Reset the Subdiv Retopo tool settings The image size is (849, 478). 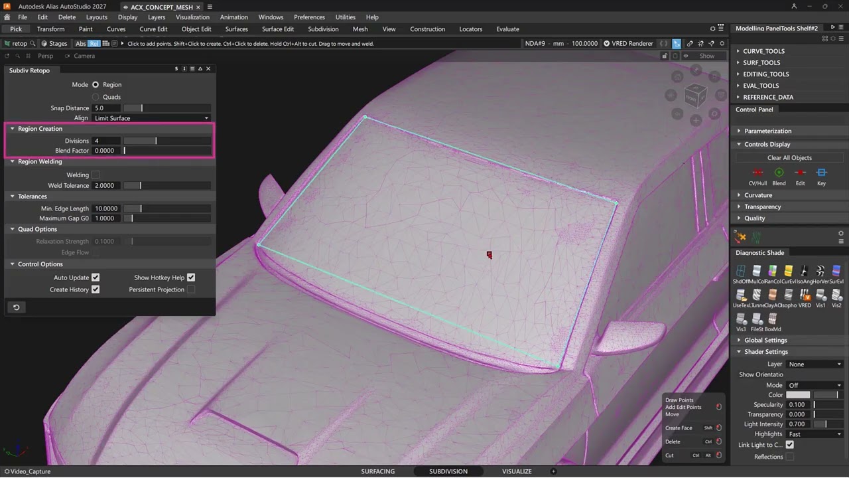click(x=17, y=307)
